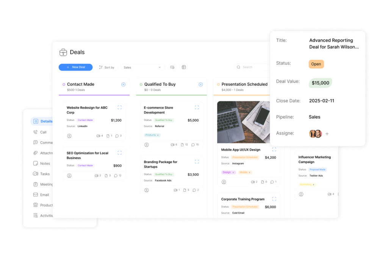The height and width of the screenshot is (258, 388).
Task: Click the Search input field
Action: click(252, 67)
